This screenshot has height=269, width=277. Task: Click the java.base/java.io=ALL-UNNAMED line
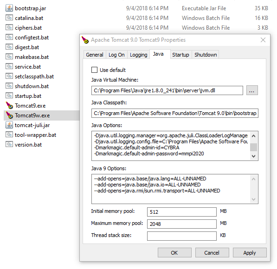click(148, 185)
